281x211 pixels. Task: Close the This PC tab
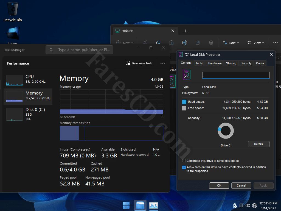click(173, 31)
